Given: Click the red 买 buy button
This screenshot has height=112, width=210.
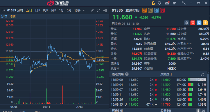Looking at the screenshot, I should coord(193,23).
